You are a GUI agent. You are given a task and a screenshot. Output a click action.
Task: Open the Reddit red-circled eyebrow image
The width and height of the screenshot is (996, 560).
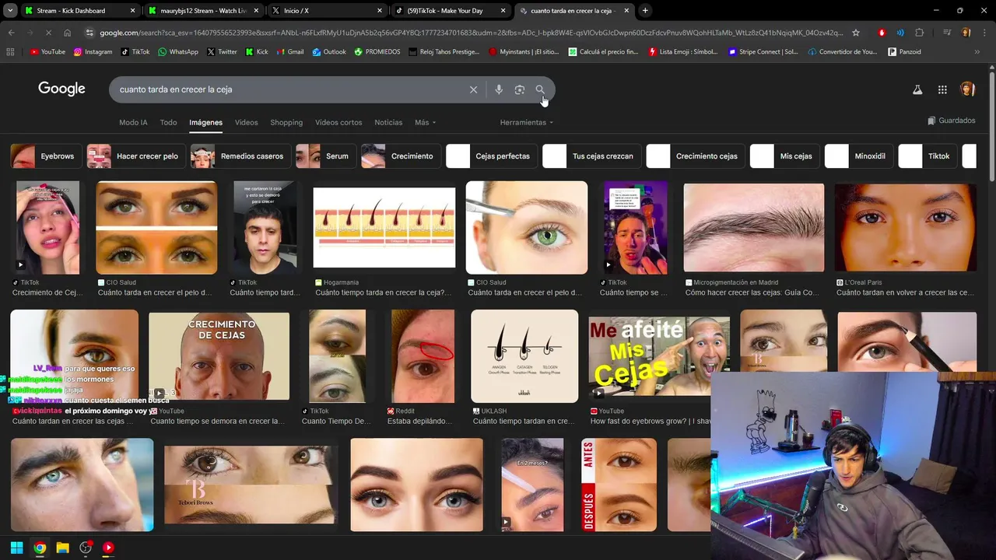tap(423, 356)
